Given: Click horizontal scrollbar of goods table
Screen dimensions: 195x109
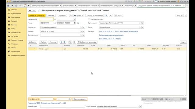Looking at the screenshot, I should [81, 95].
